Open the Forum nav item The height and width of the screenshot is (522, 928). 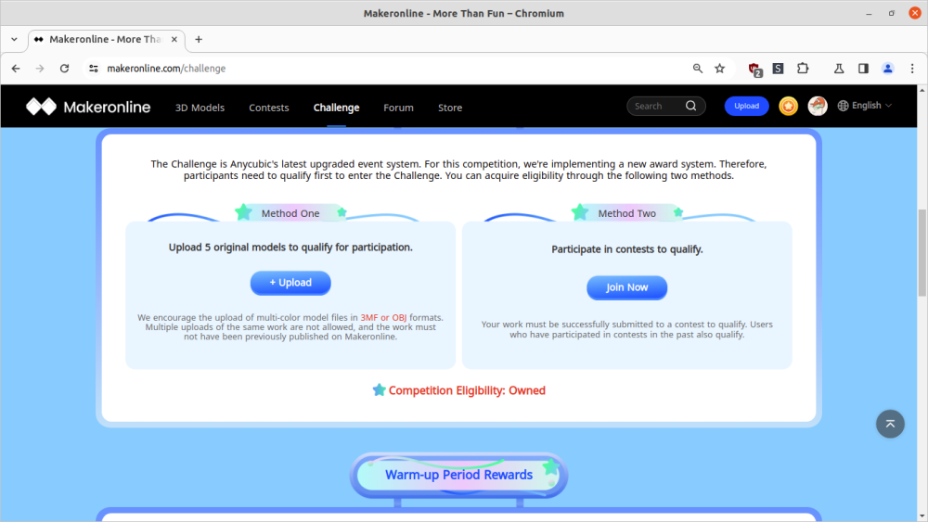click(x=398, y=108)
